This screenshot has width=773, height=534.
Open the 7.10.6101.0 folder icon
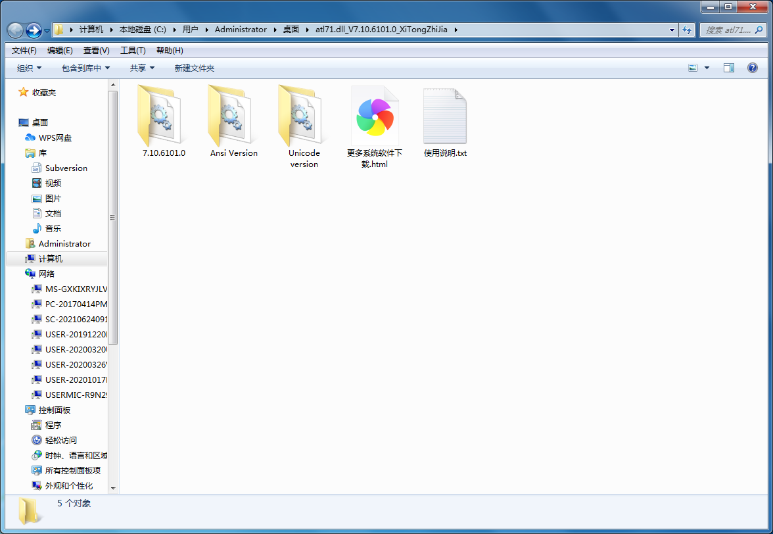click(159, 115)
